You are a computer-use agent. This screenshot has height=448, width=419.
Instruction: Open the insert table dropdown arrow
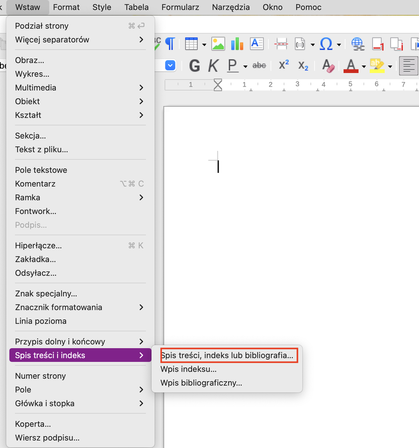point(204,45)
